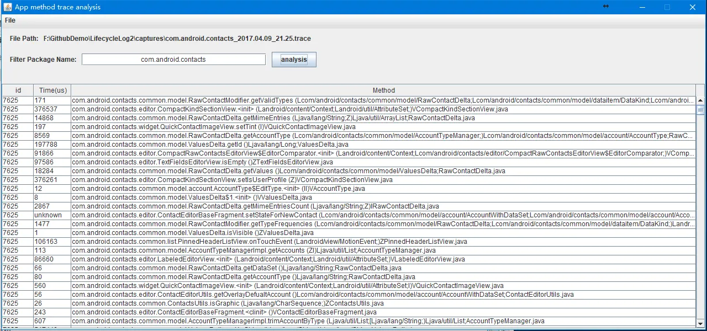Select the time cell reading 14868
The width and height of the screenshot is (707, 331).
click(52, 118)
